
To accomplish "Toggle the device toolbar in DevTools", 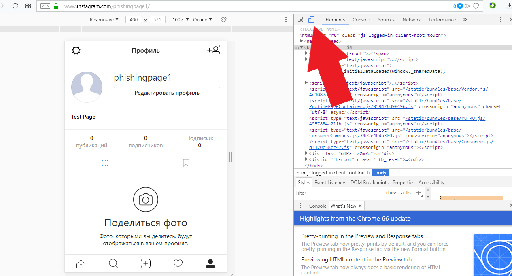I will (x=311, y=20).
